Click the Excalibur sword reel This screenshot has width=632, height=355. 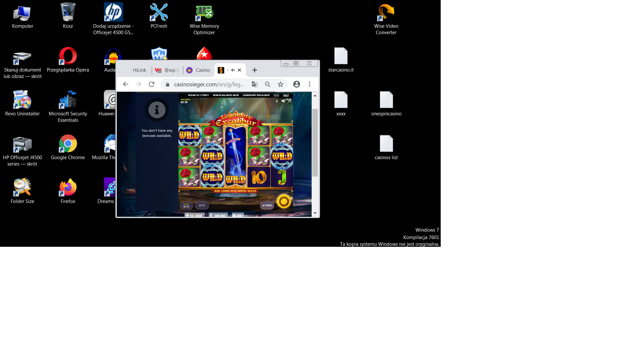click(236, 156)
